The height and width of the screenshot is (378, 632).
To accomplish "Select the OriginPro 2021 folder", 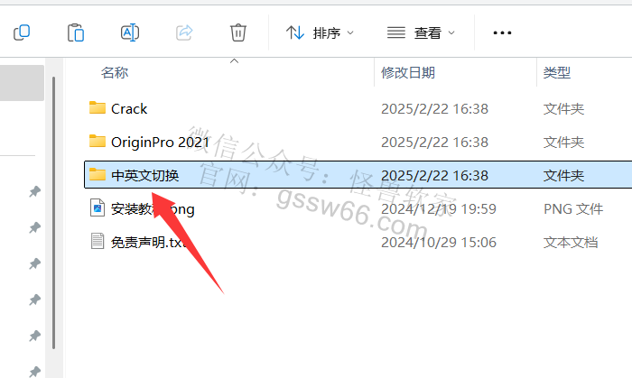I will click(358, 143).
